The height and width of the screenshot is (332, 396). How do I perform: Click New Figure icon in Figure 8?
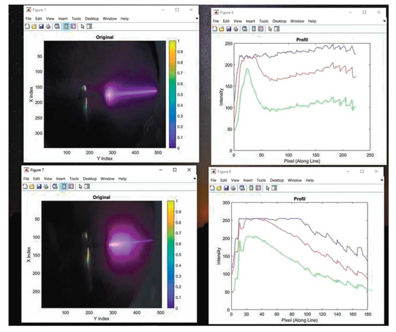click(212, 188)
